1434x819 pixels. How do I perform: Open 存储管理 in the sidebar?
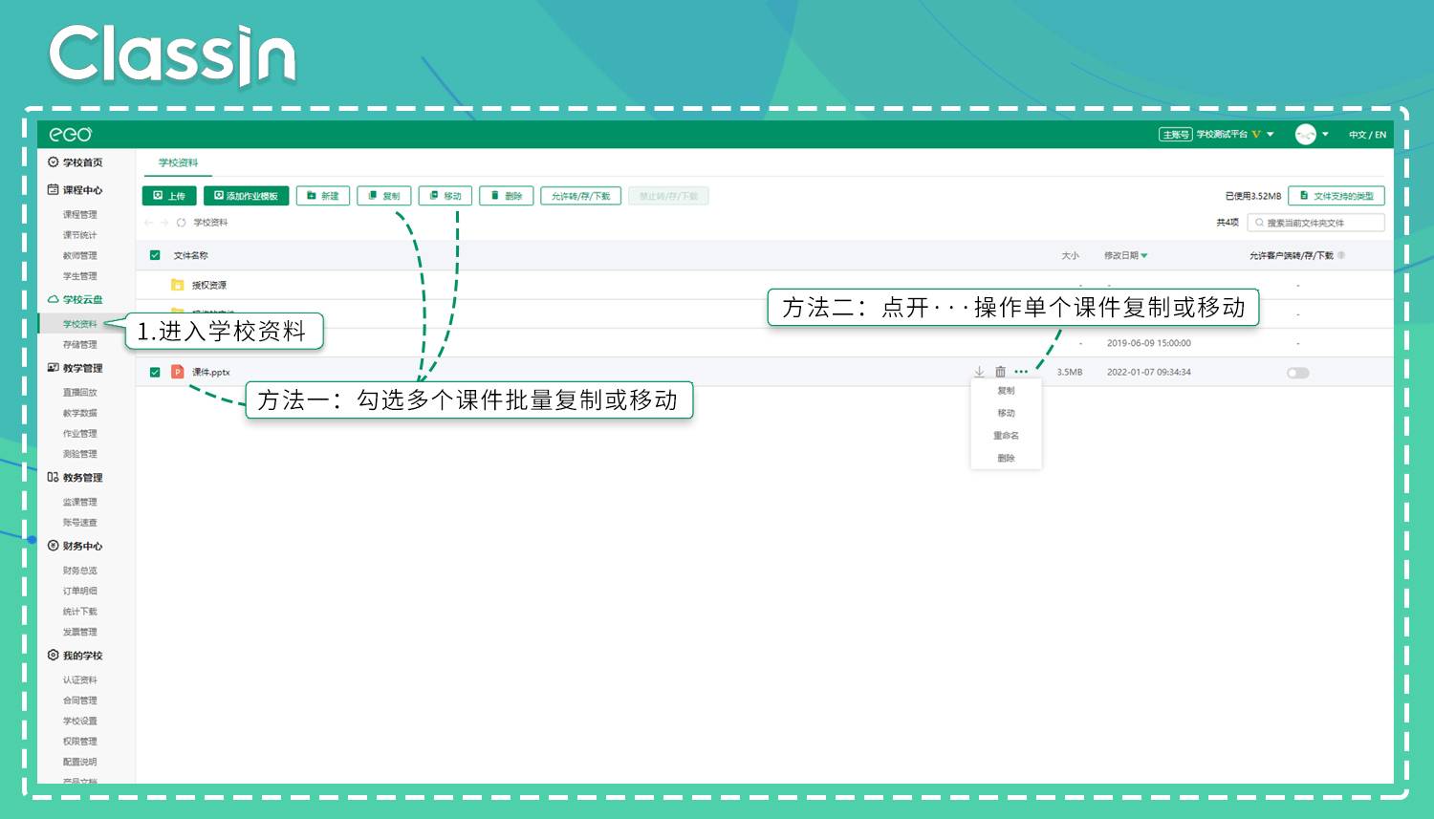click(80, 345)
